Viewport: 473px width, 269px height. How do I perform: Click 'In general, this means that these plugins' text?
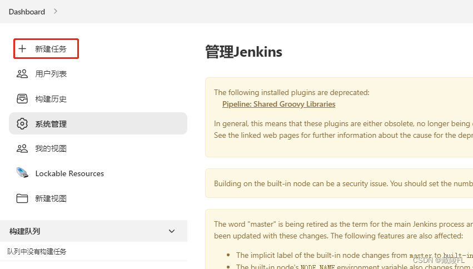(343, 123)
